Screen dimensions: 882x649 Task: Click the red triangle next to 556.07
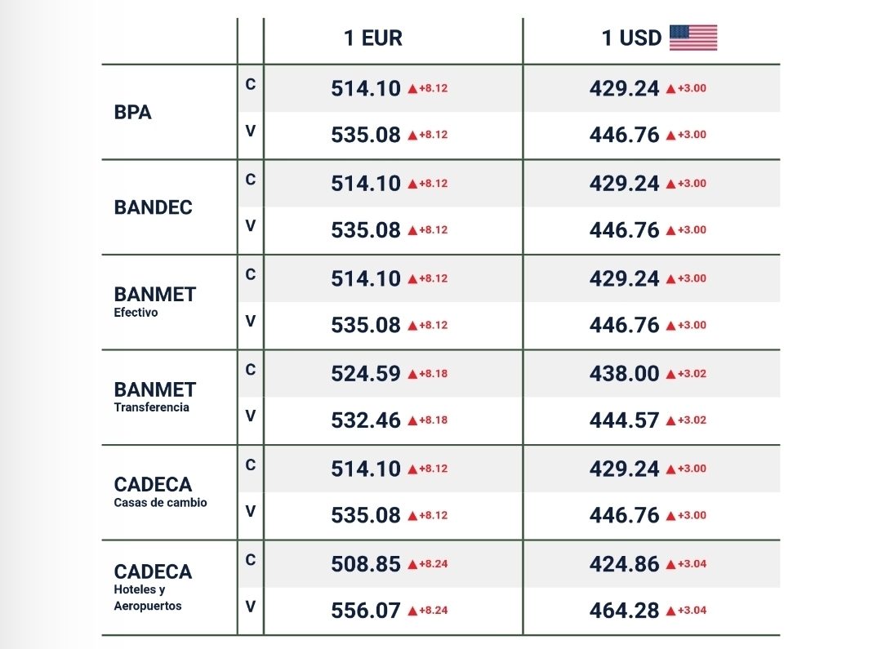(x=412, y=611)
